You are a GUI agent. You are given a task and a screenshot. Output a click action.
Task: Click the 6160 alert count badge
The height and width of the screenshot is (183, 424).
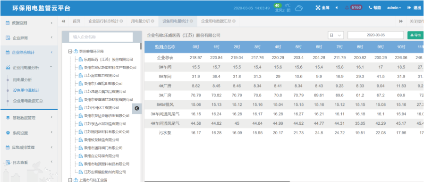356,8
